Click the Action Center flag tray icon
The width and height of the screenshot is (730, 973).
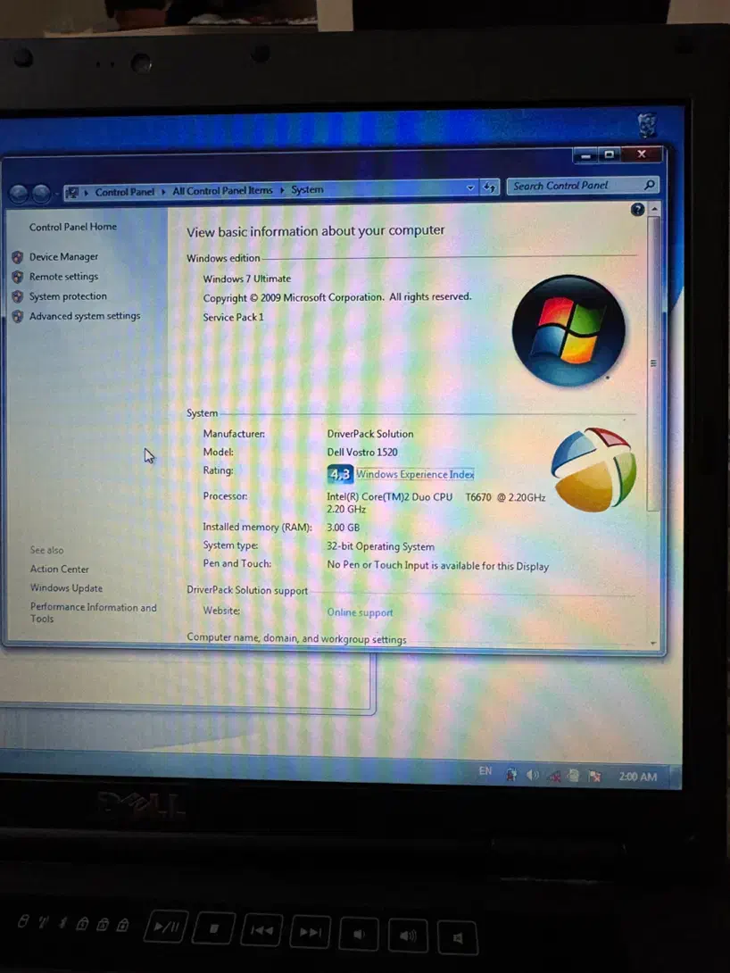(x=594, y=777)
